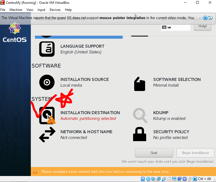Viewport: 216px width, 182px height.
Task: Click display settings status icon
Action: [174, 179]
